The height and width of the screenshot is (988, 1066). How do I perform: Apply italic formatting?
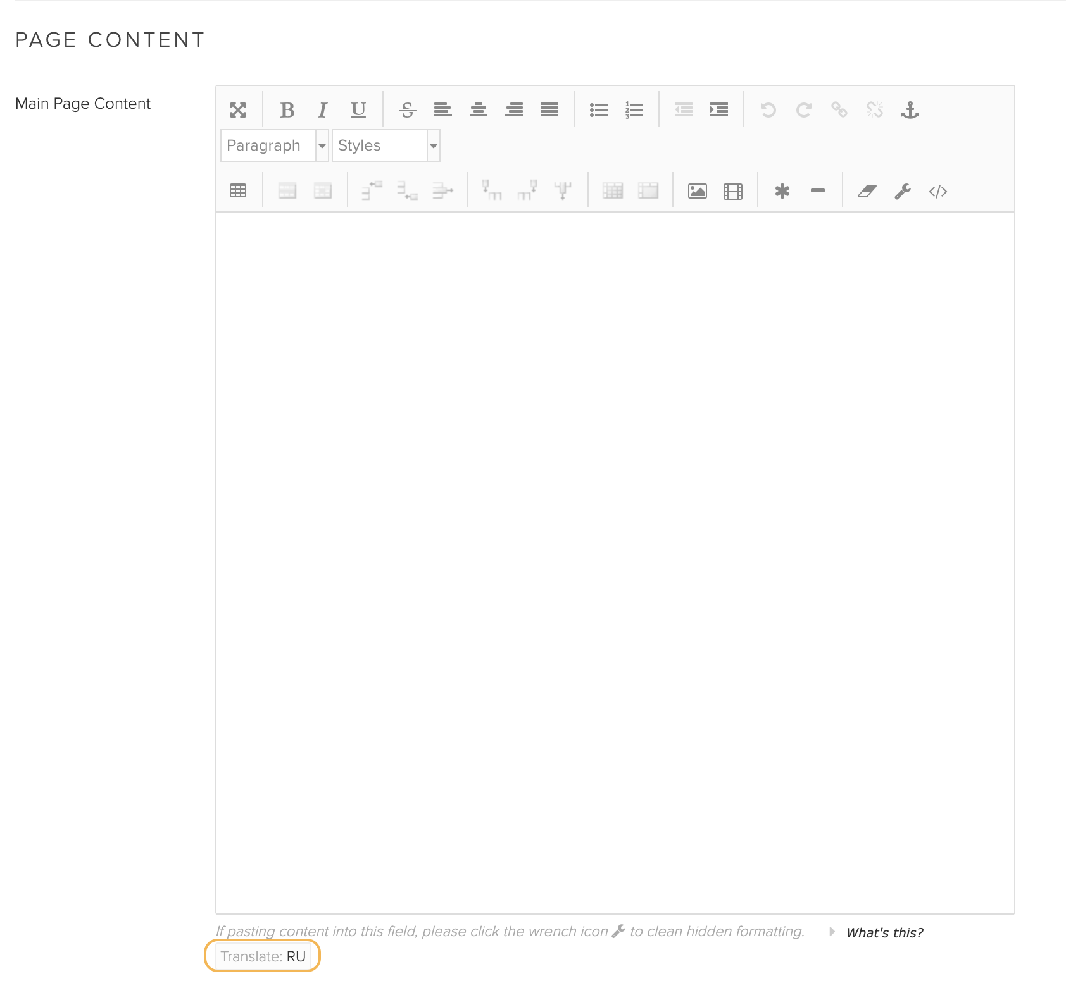coord(323,110)
